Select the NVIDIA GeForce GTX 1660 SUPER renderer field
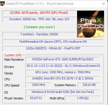Image resolution: width=108 pixels, height=105 pixels. (x=63, y=60)
